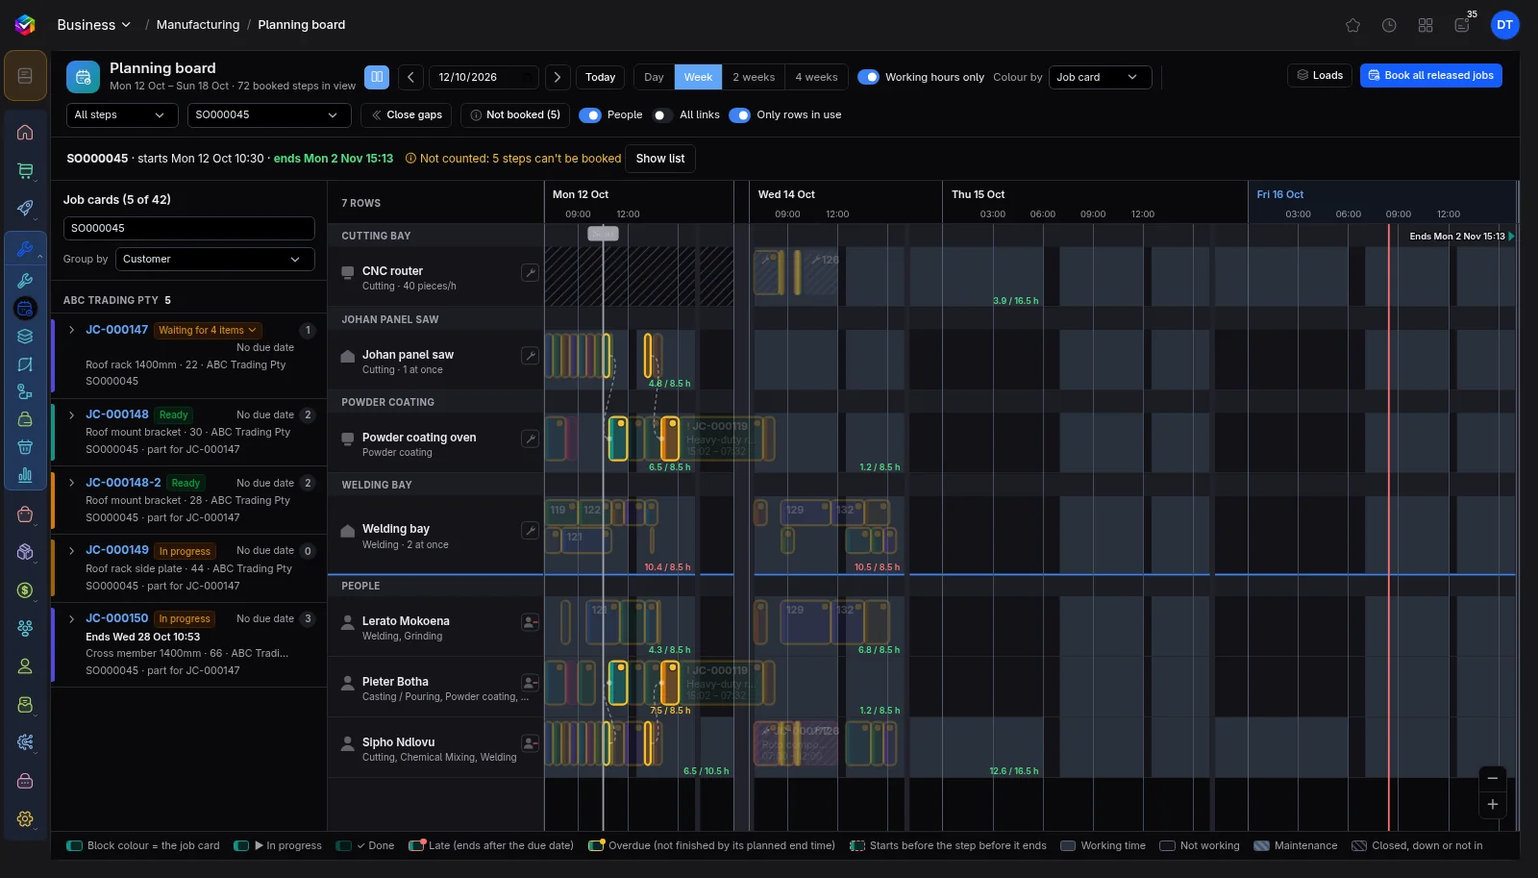
Task: Click the zoom in plus button on timeline
Action: pos(1492,804)
